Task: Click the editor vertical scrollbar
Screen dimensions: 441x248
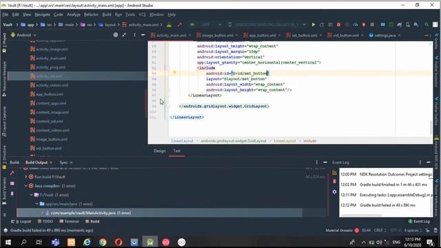Action: 431,127
